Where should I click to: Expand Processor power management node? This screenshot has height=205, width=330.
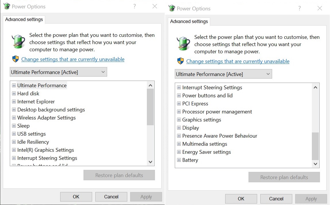tap(179, 112)
